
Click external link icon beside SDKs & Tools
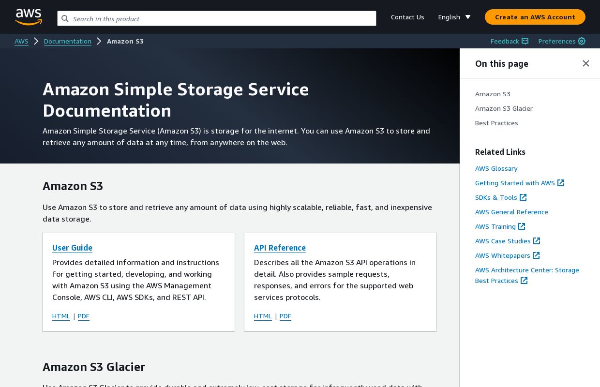click(x=523, y=197)
